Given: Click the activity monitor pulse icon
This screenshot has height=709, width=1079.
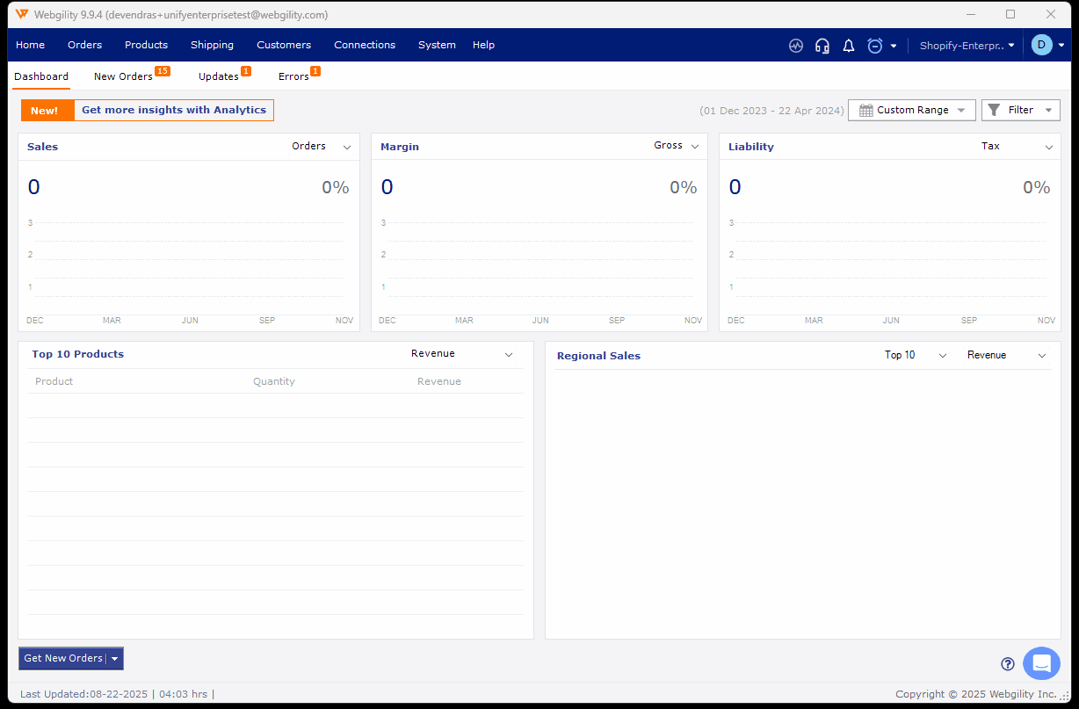Looking at the screenshot, I should click(796, 46).
